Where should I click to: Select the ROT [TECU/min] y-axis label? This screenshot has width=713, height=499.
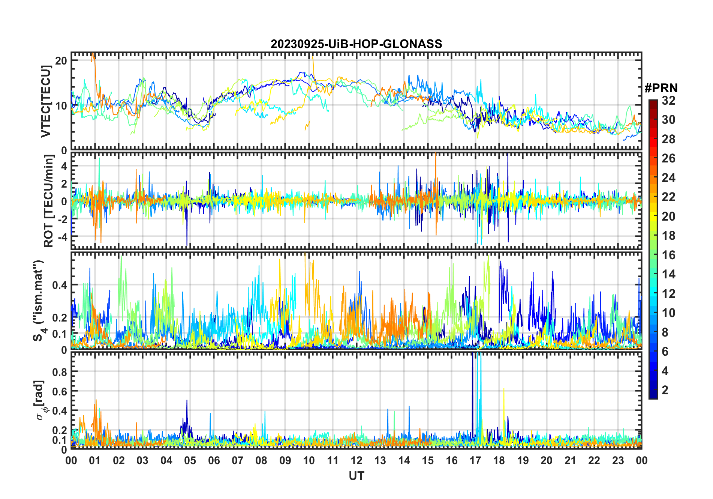pyautogui.click(x=48, y=201)
